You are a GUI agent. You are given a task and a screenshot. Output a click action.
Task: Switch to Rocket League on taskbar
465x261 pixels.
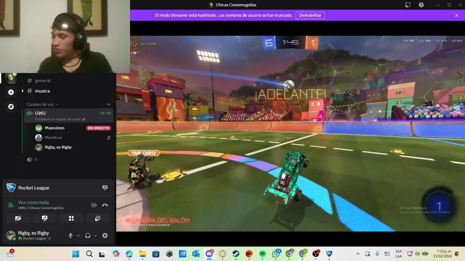click(329, 254)
